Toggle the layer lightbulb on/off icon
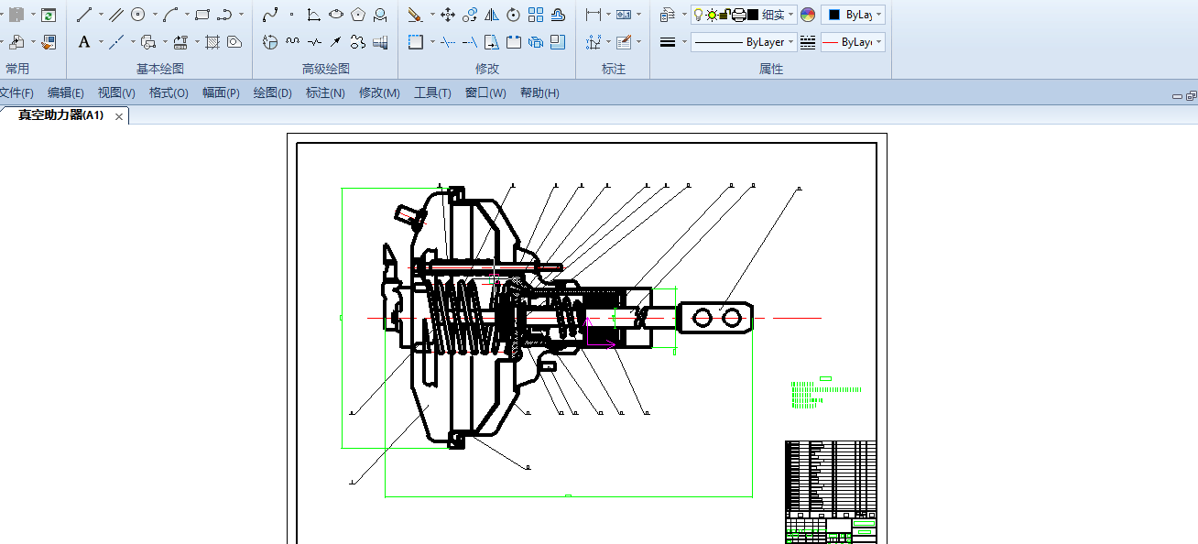The height and width of the screenshot is (544, 1198). coord(698,15)
